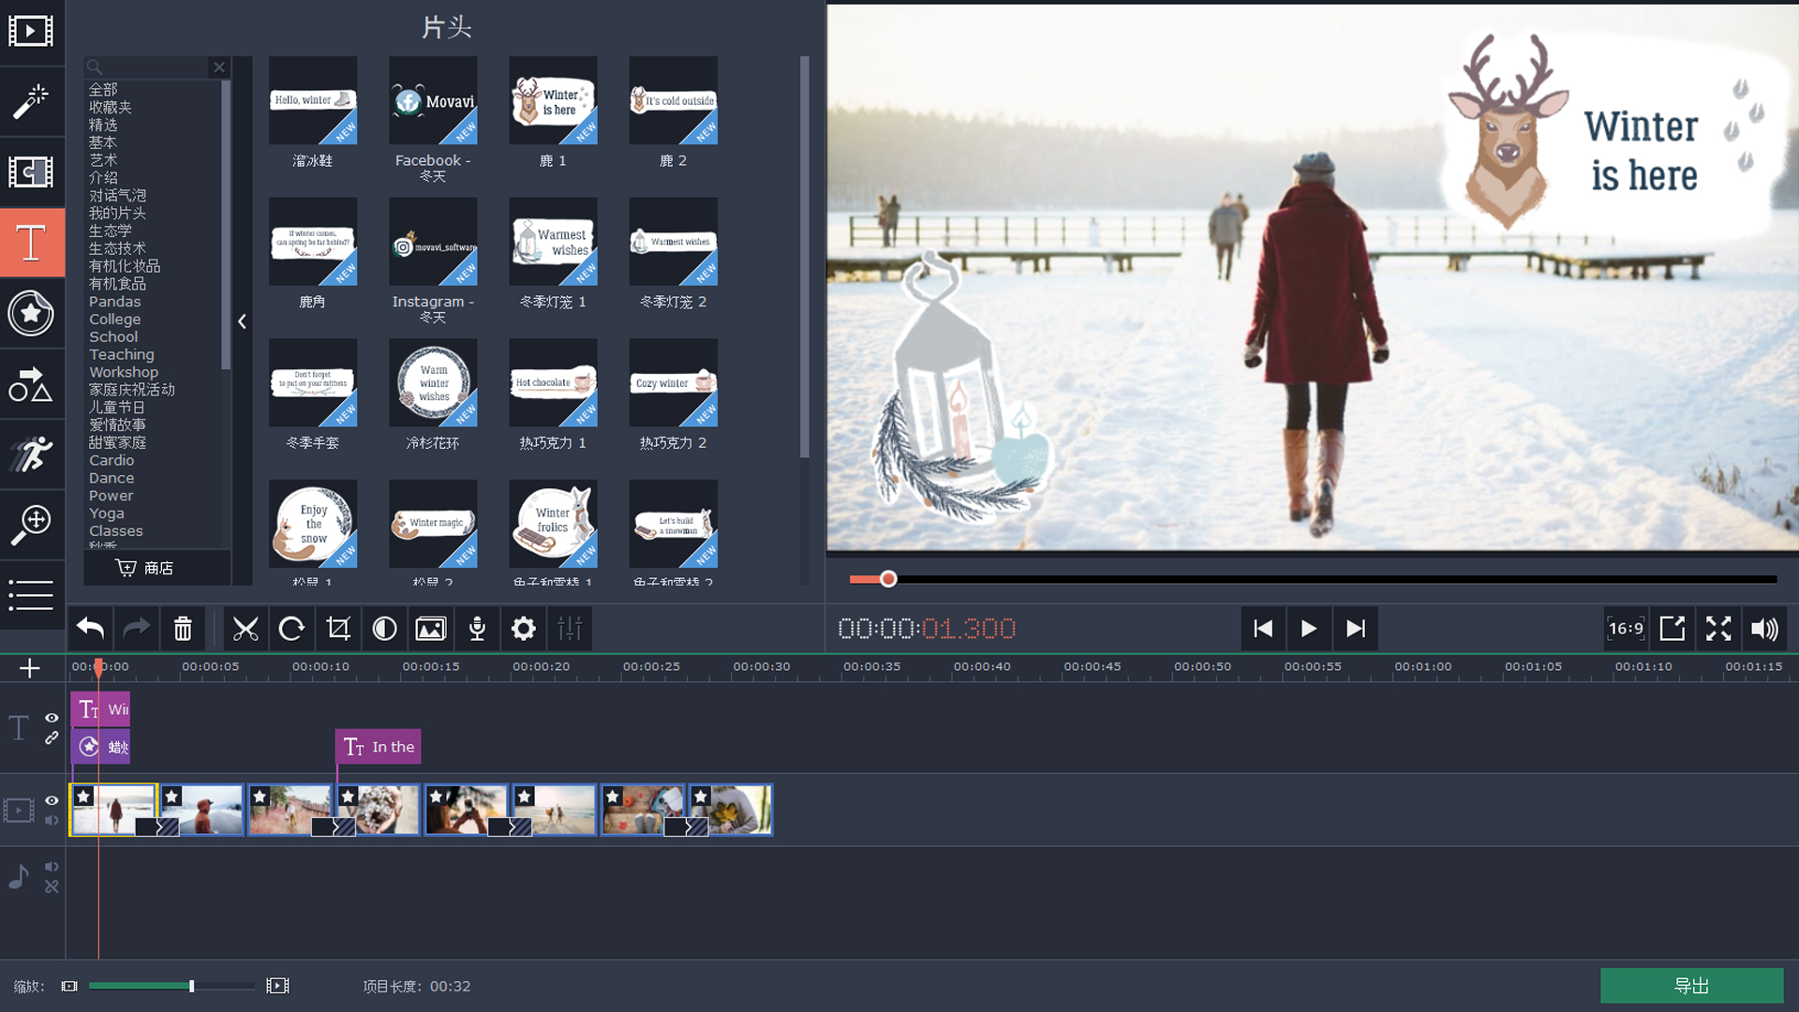Open the 16:9 aspect ratio dropdown

pos(1626,629)
